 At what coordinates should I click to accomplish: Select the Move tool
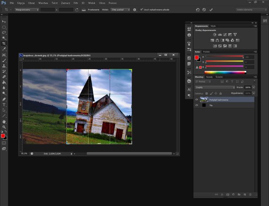coord(4,21)
